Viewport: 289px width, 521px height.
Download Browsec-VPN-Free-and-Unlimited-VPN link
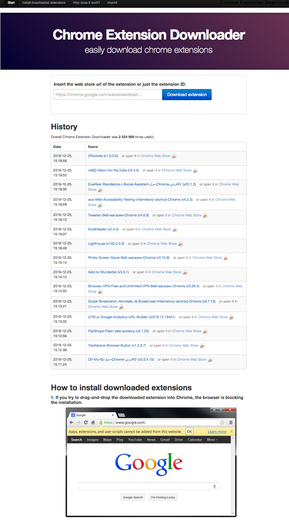click(x=144, y=286)
